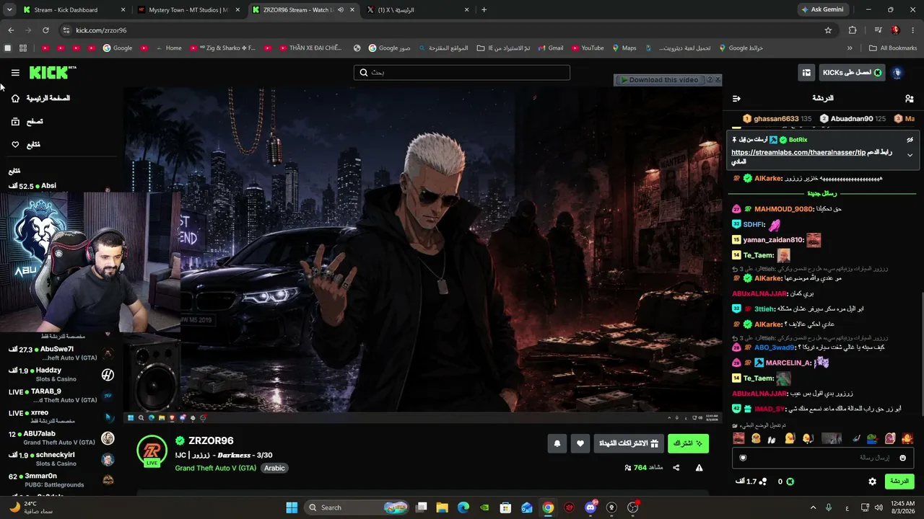The image size is (924, 519).
Task: Open the store icon beside the KICKs button
Action: (806, 73)
